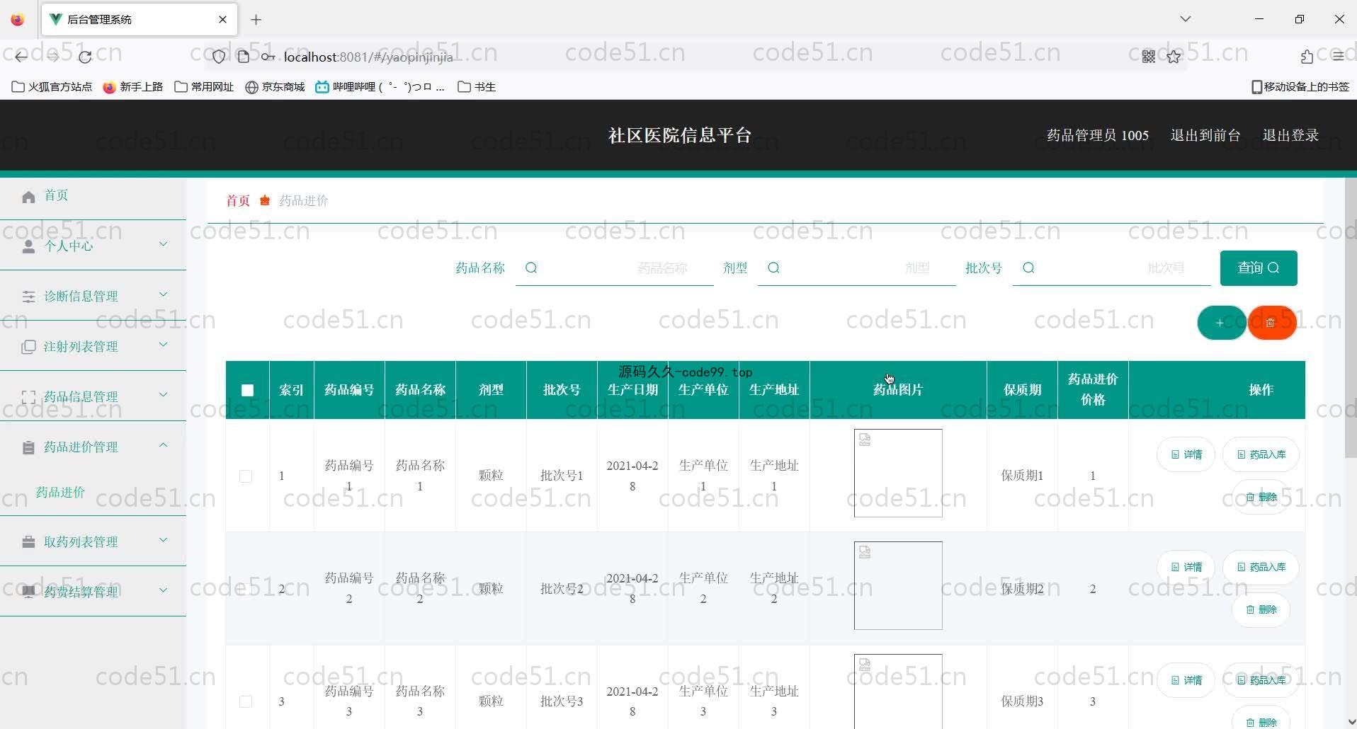Click the home icon in sidebar
This screenshot has height=729, width=1357.
[x=28, y=197]
